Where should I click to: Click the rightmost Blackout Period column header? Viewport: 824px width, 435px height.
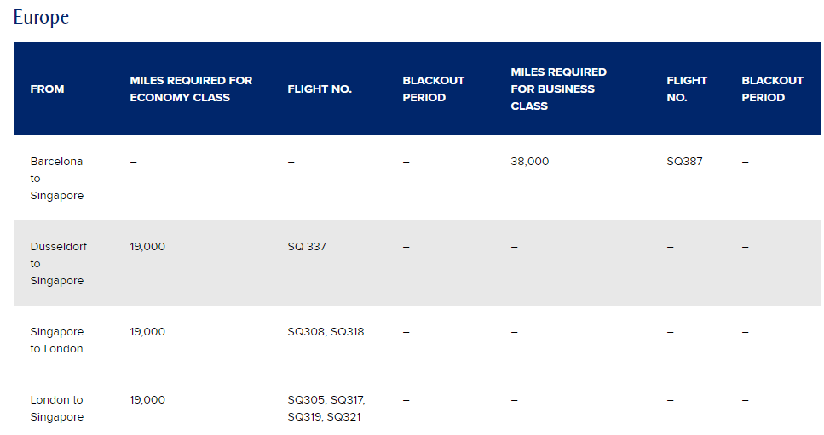772,89
